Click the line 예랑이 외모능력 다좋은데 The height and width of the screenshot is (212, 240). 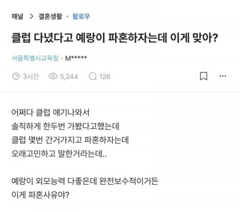click(85, 181)
